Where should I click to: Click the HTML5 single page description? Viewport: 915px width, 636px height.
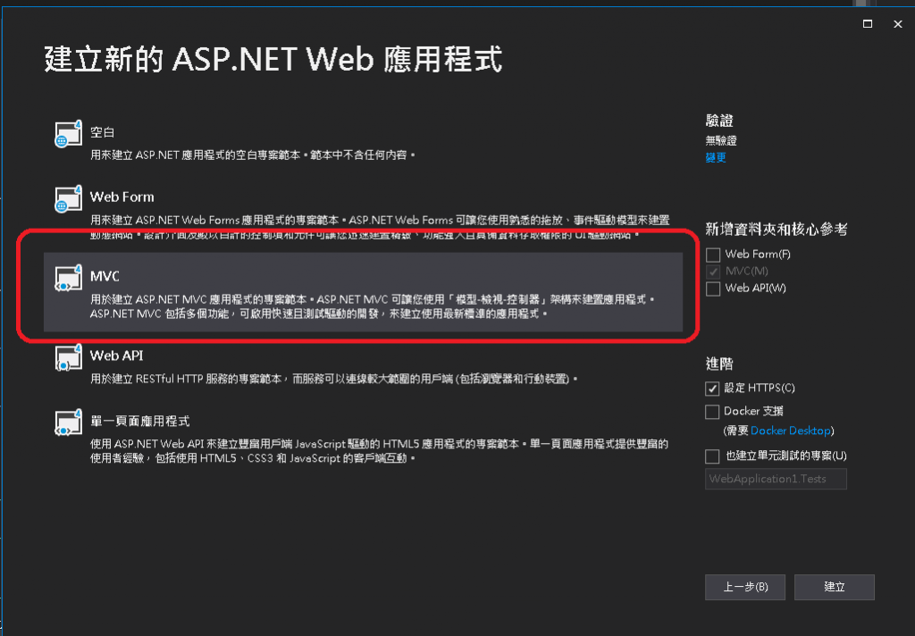pyautogui.click(x=379, y=451)
